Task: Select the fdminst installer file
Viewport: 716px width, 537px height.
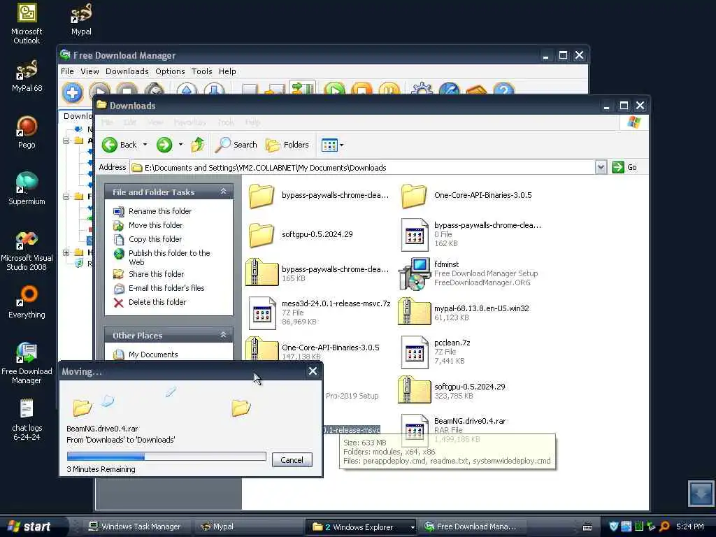Action: 469,273
